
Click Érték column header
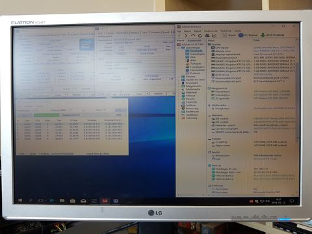coord(257,40)
